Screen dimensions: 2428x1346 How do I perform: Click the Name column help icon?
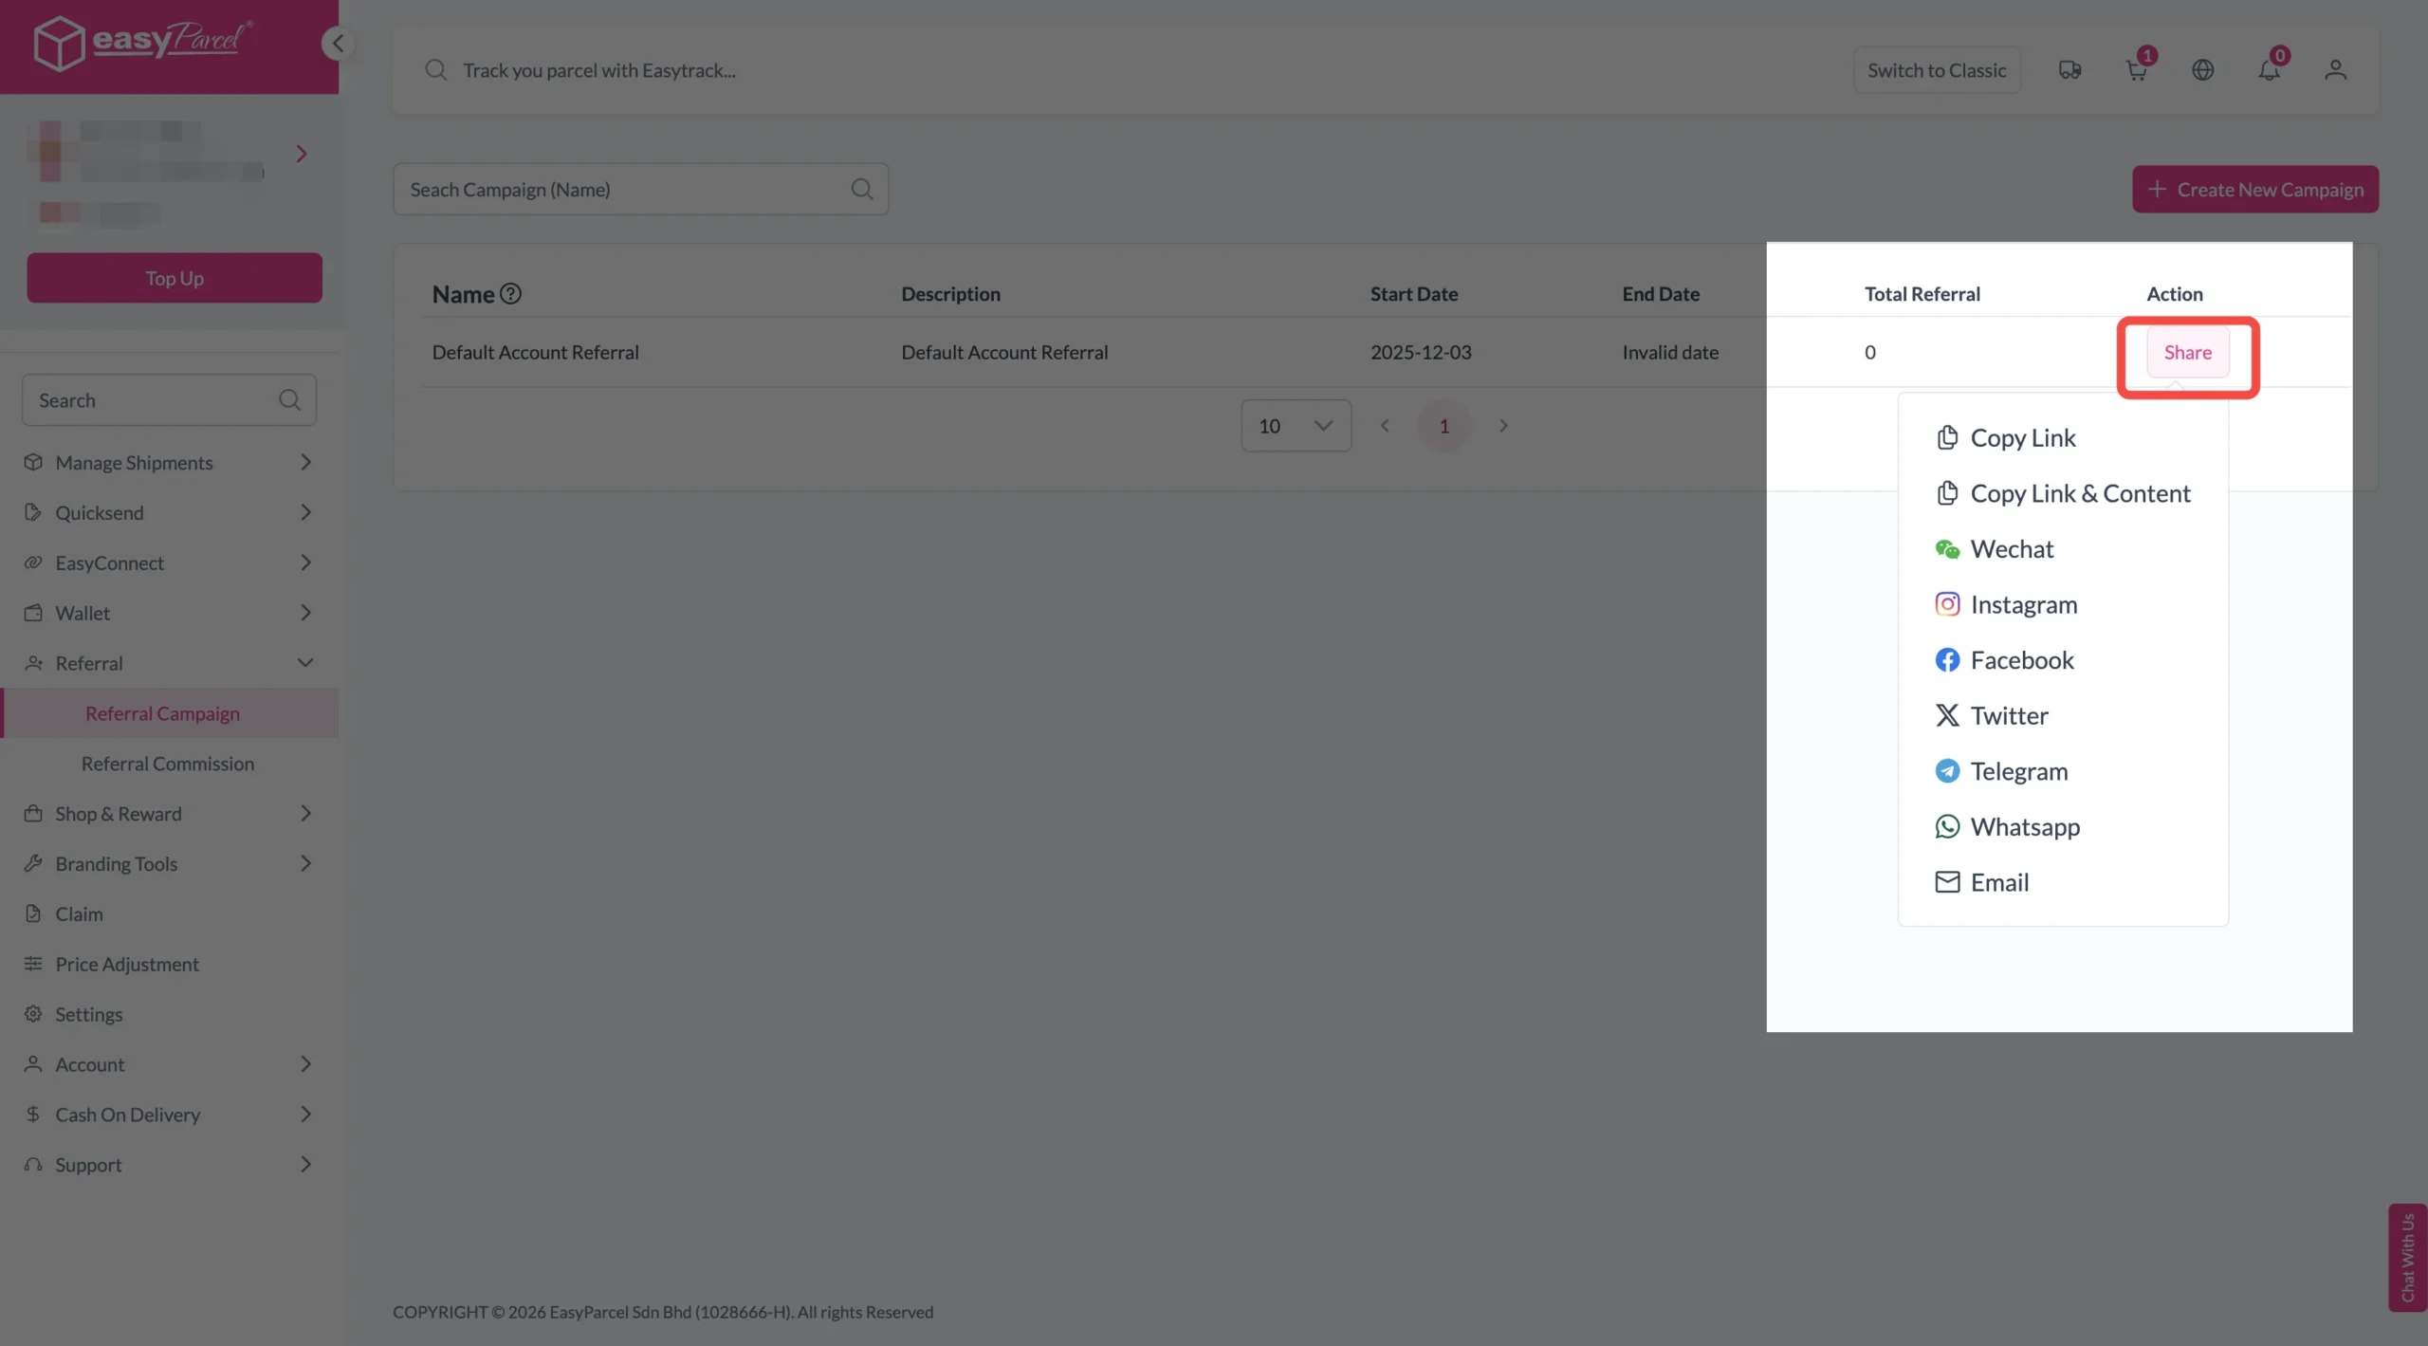click(x=510, y=294)
